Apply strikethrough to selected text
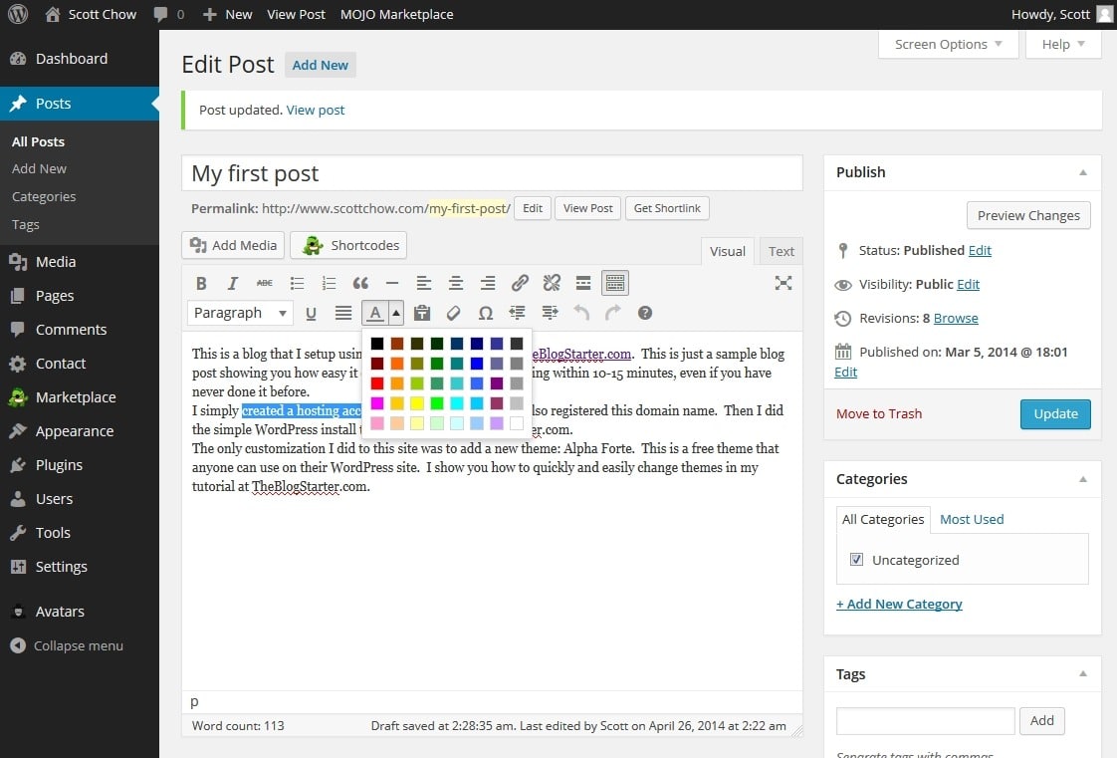The width and height of the screenshot is (1117, 758). (265, 282)
